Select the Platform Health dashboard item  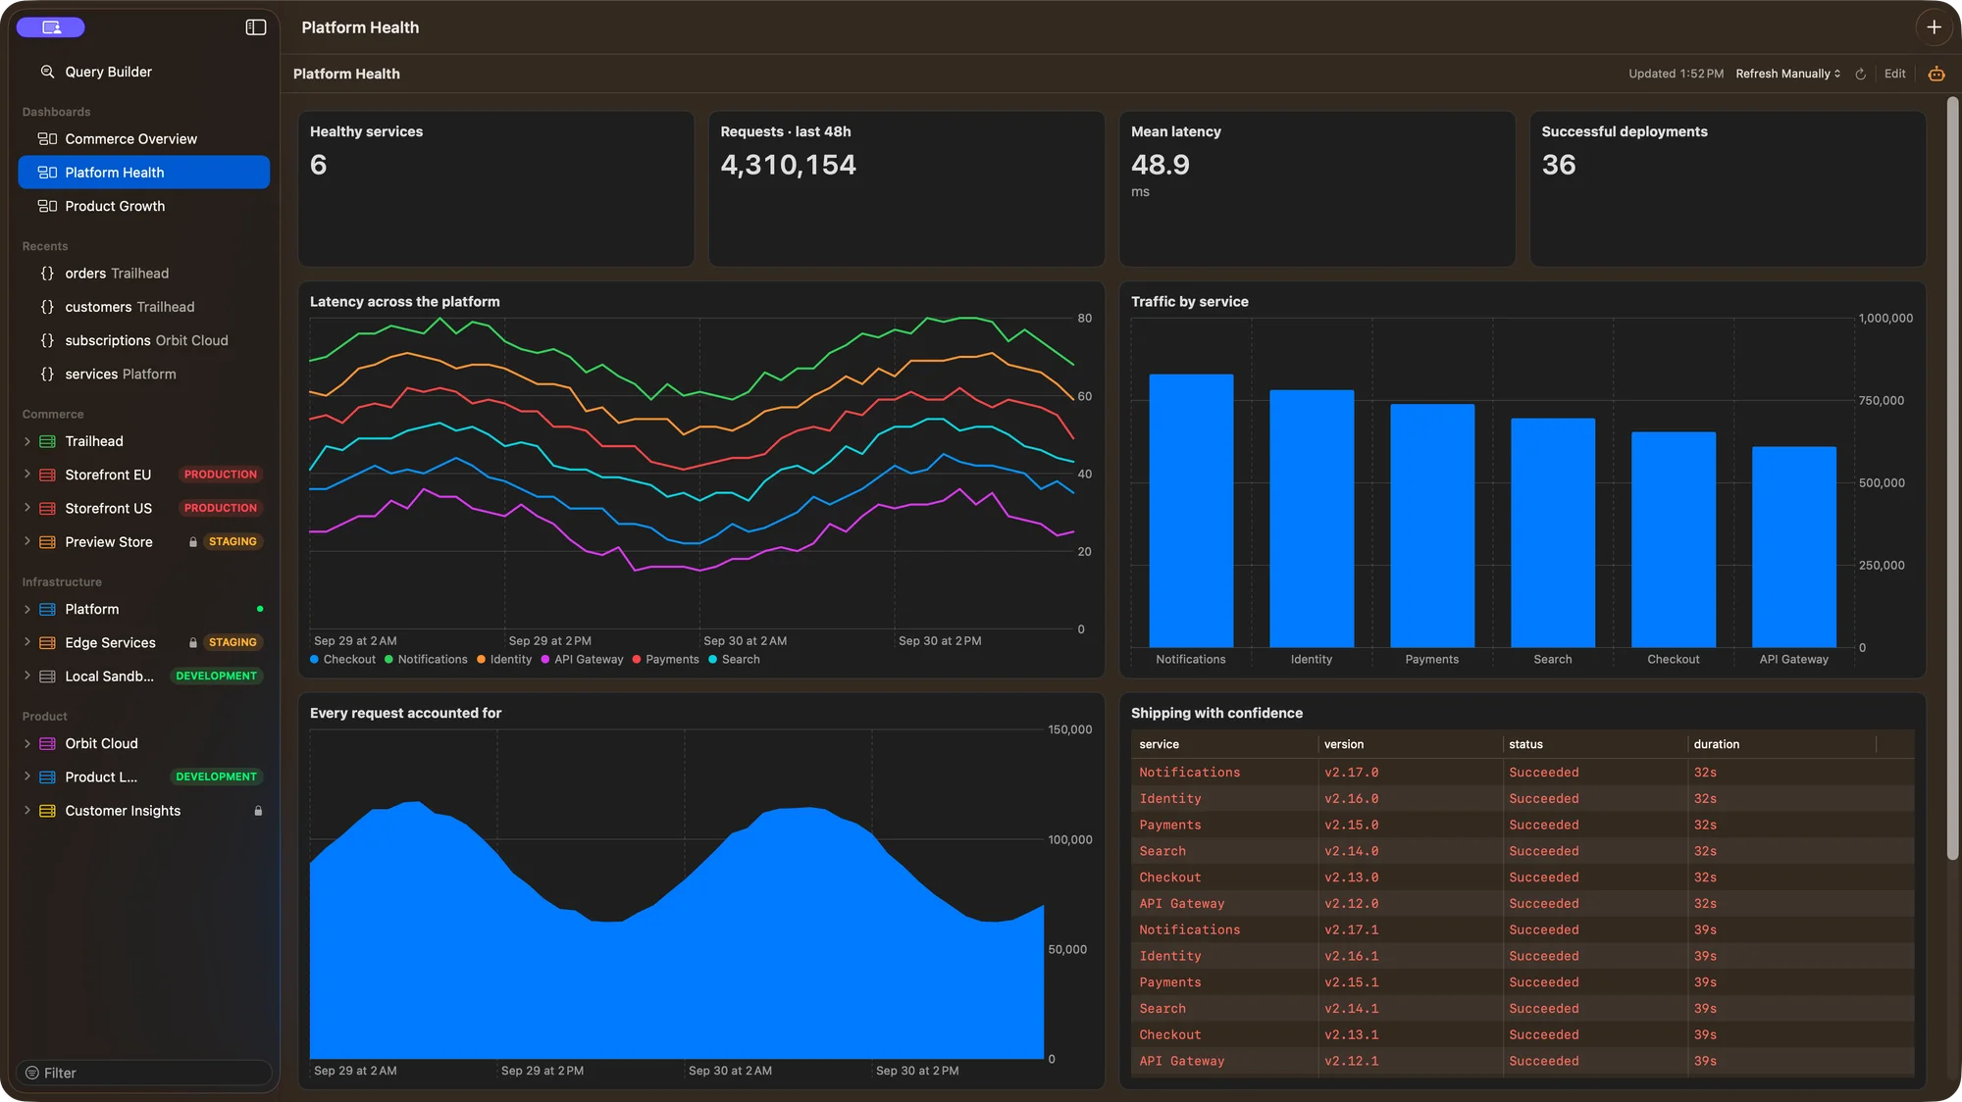pos(143,173)
